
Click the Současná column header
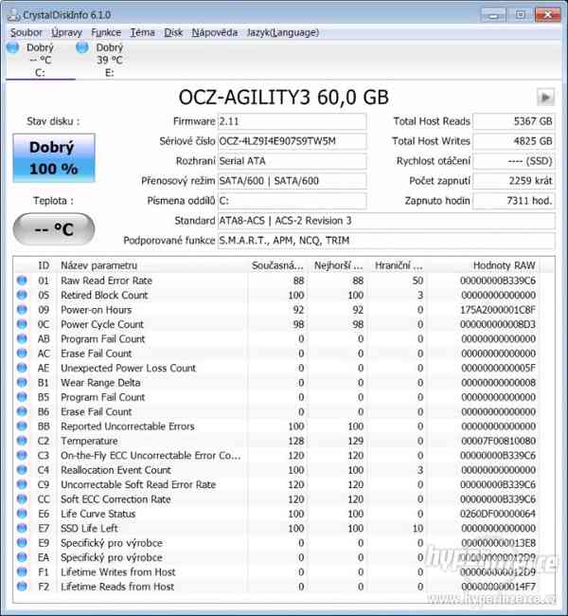277,265
